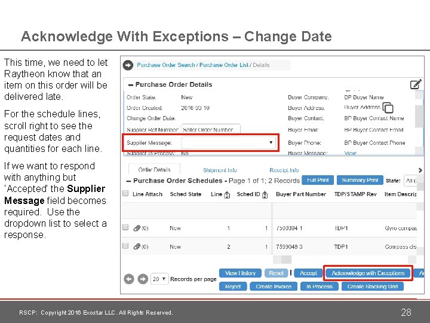Open the Purchase Order Search breadcrumb link
Image resolution: width=430 pixels, height=323 pixels.
166,65
